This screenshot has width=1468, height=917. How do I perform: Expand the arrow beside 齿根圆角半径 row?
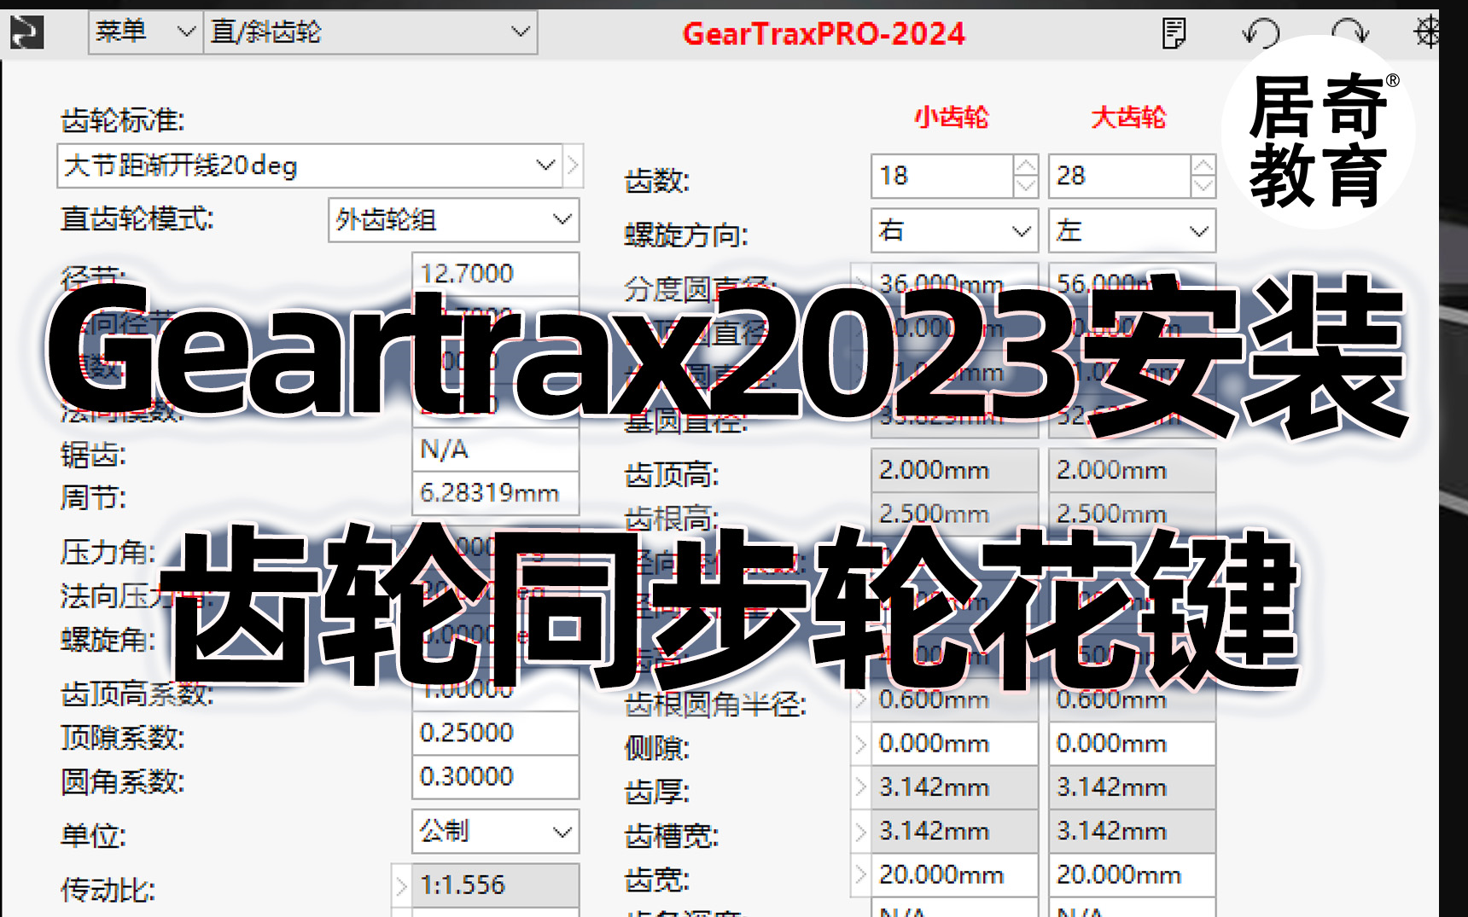point(860,700)
